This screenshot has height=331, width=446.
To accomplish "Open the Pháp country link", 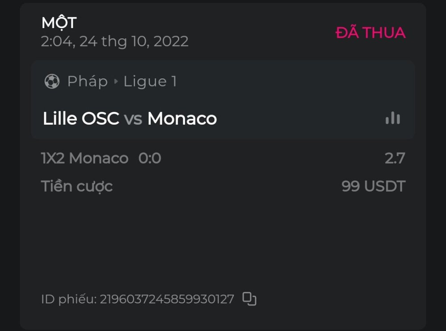I will click(x=87, y=82).
